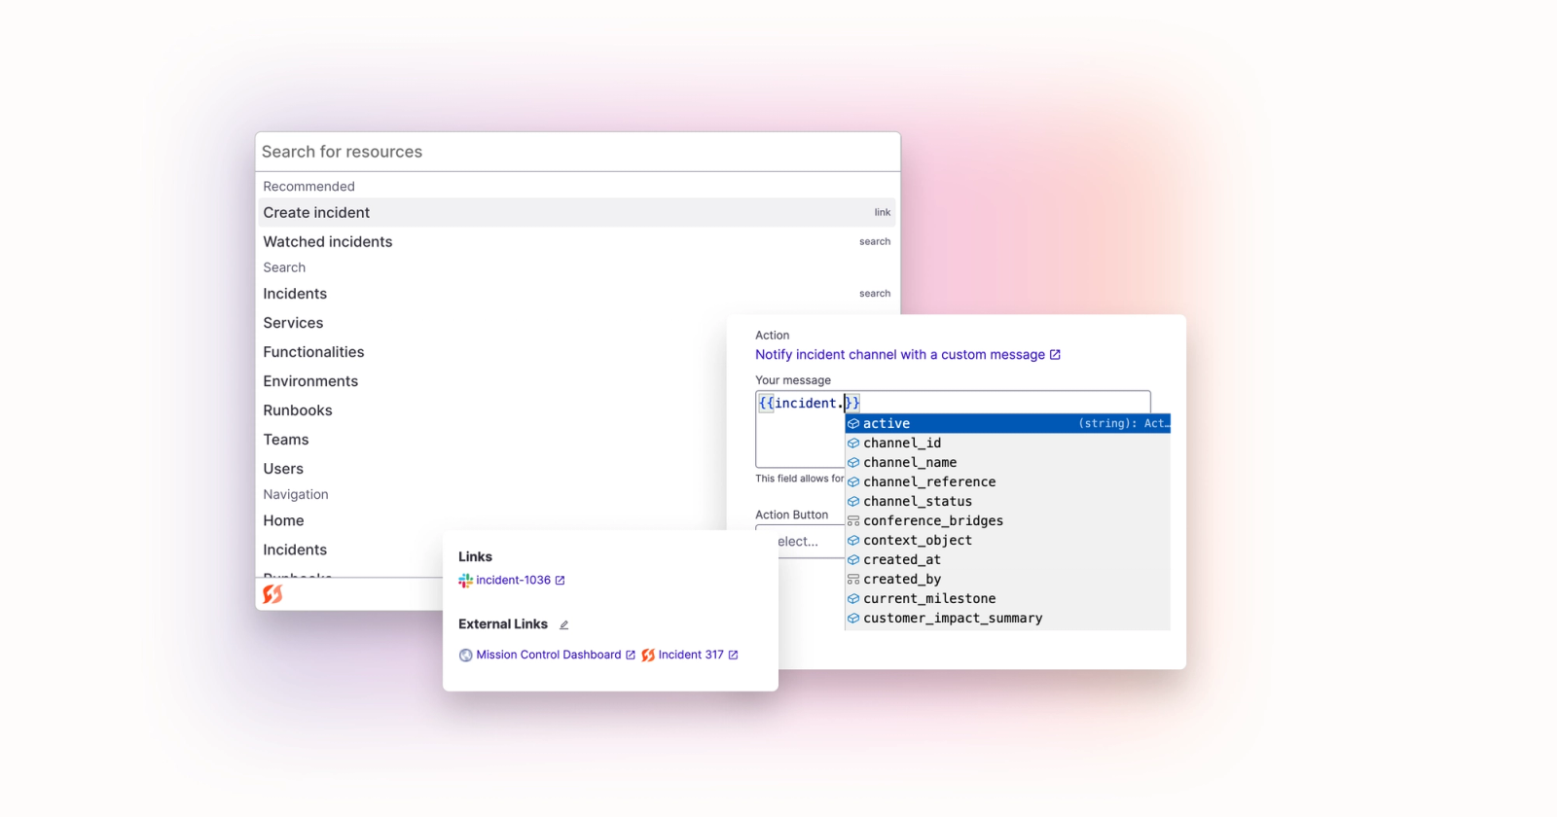Click the icon beside created_by suggestion

click(x=853, y=580)
